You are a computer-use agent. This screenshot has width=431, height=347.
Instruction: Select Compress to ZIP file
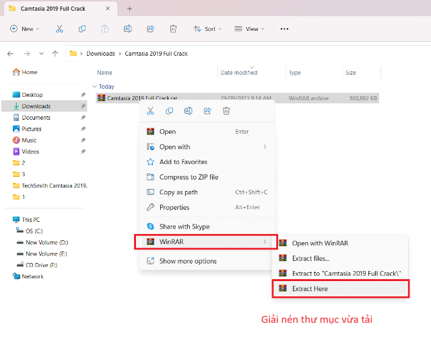(x=207, y=177)
